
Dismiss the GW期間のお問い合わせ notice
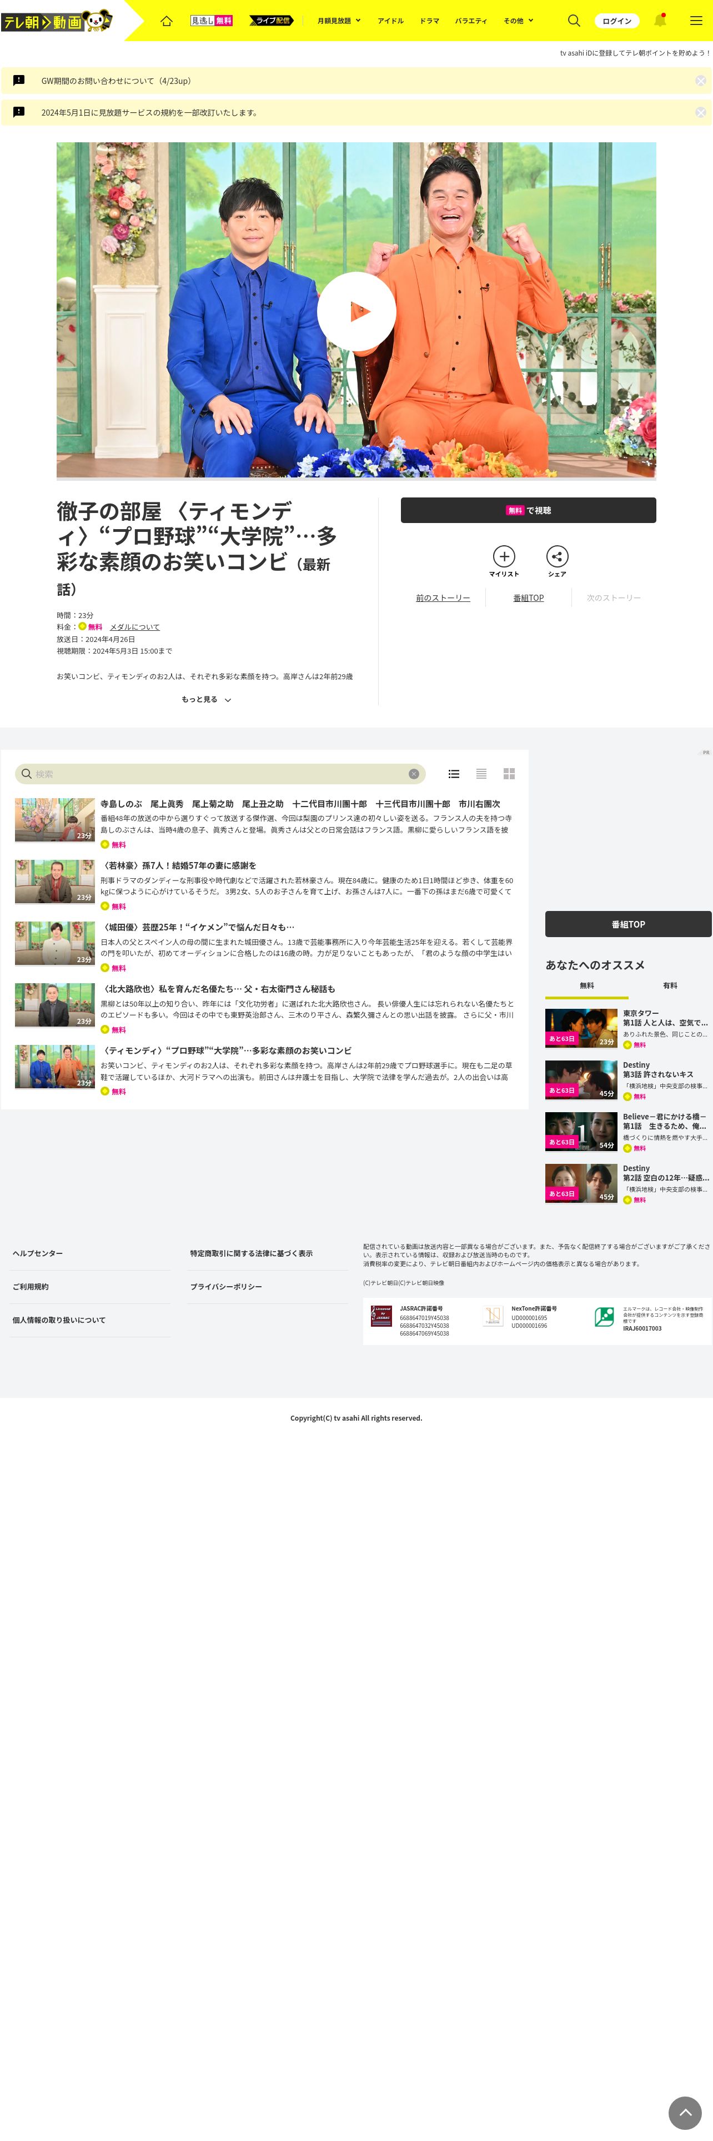(701, 81)
